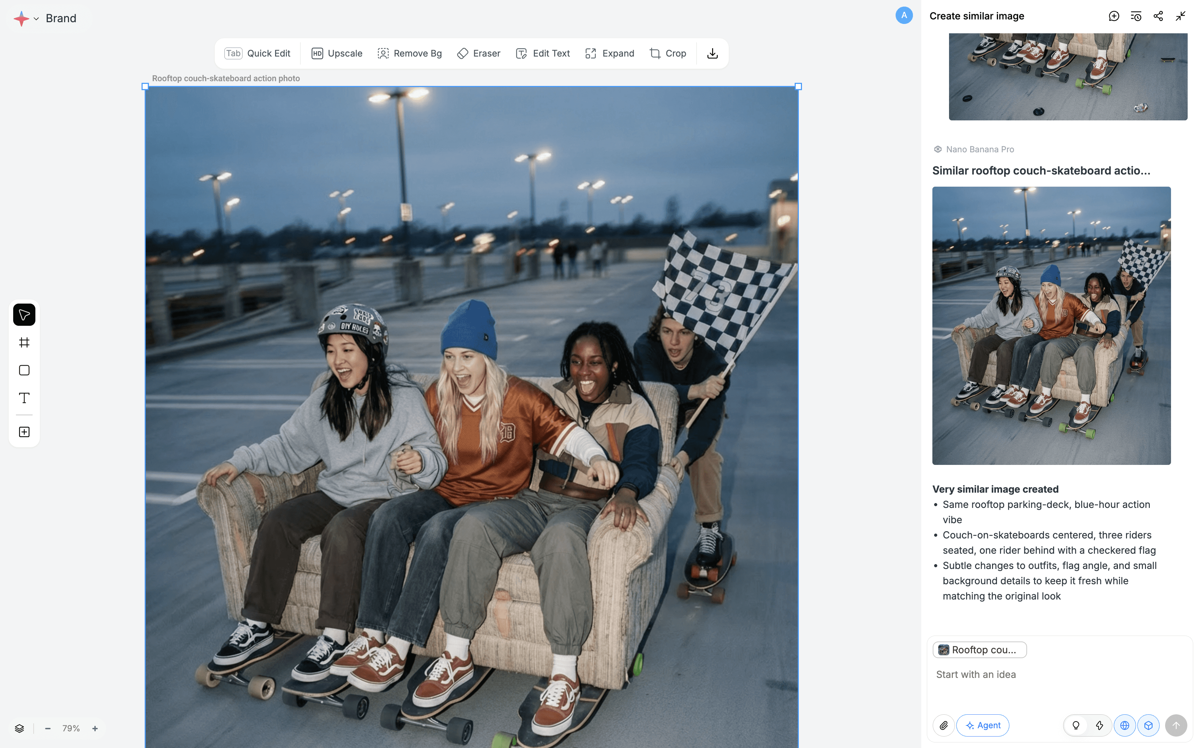Click the share icon in chat panel

1158,16
